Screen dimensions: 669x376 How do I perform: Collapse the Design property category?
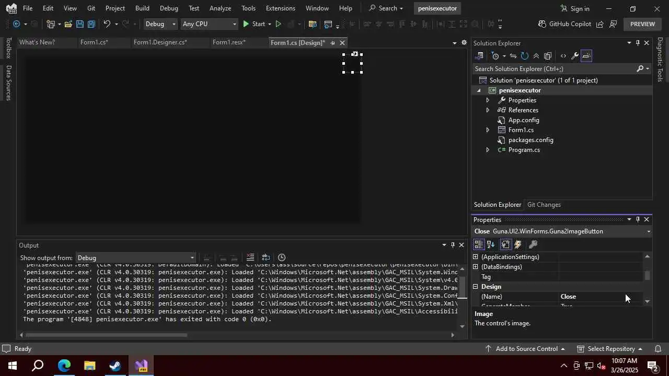click(x=476, y=287)
